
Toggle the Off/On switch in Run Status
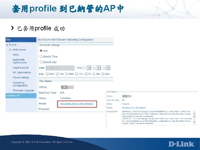pyautogui.click(x=67, y=87)
